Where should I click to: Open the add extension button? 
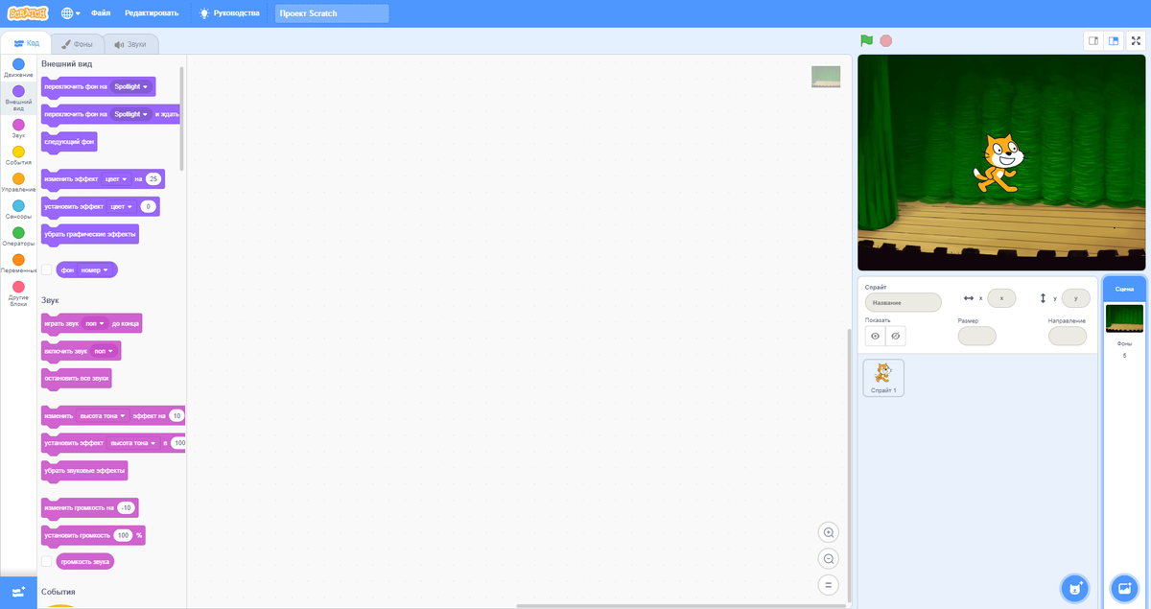pos(18,592)
